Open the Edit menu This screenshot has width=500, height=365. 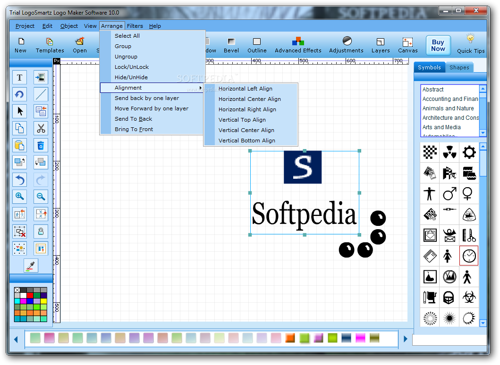pyautogui.click(x=47, y=26)
